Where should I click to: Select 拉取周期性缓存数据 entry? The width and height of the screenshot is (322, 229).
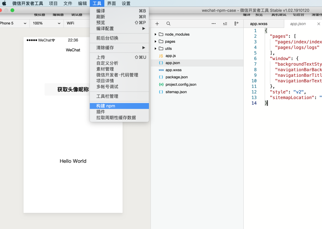[x=119, y=118]
